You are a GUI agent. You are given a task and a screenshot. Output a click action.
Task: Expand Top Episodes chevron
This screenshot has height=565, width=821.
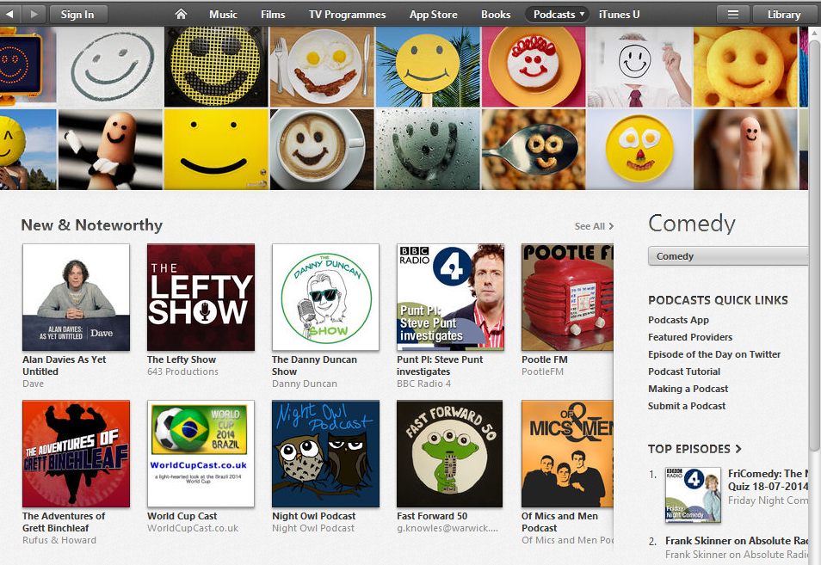738,449
